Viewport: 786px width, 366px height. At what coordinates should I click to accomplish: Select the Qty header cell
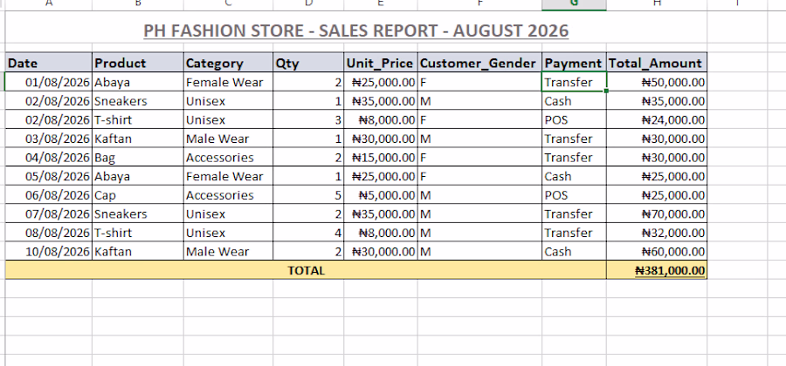point(308,63)
